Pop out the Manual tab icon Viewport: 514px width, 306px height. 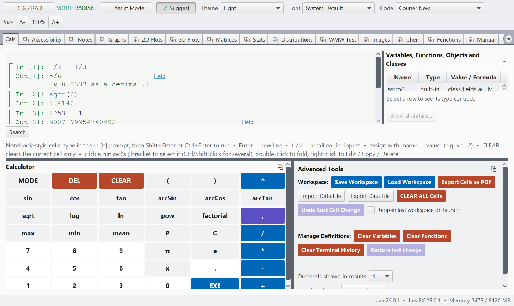471,39
